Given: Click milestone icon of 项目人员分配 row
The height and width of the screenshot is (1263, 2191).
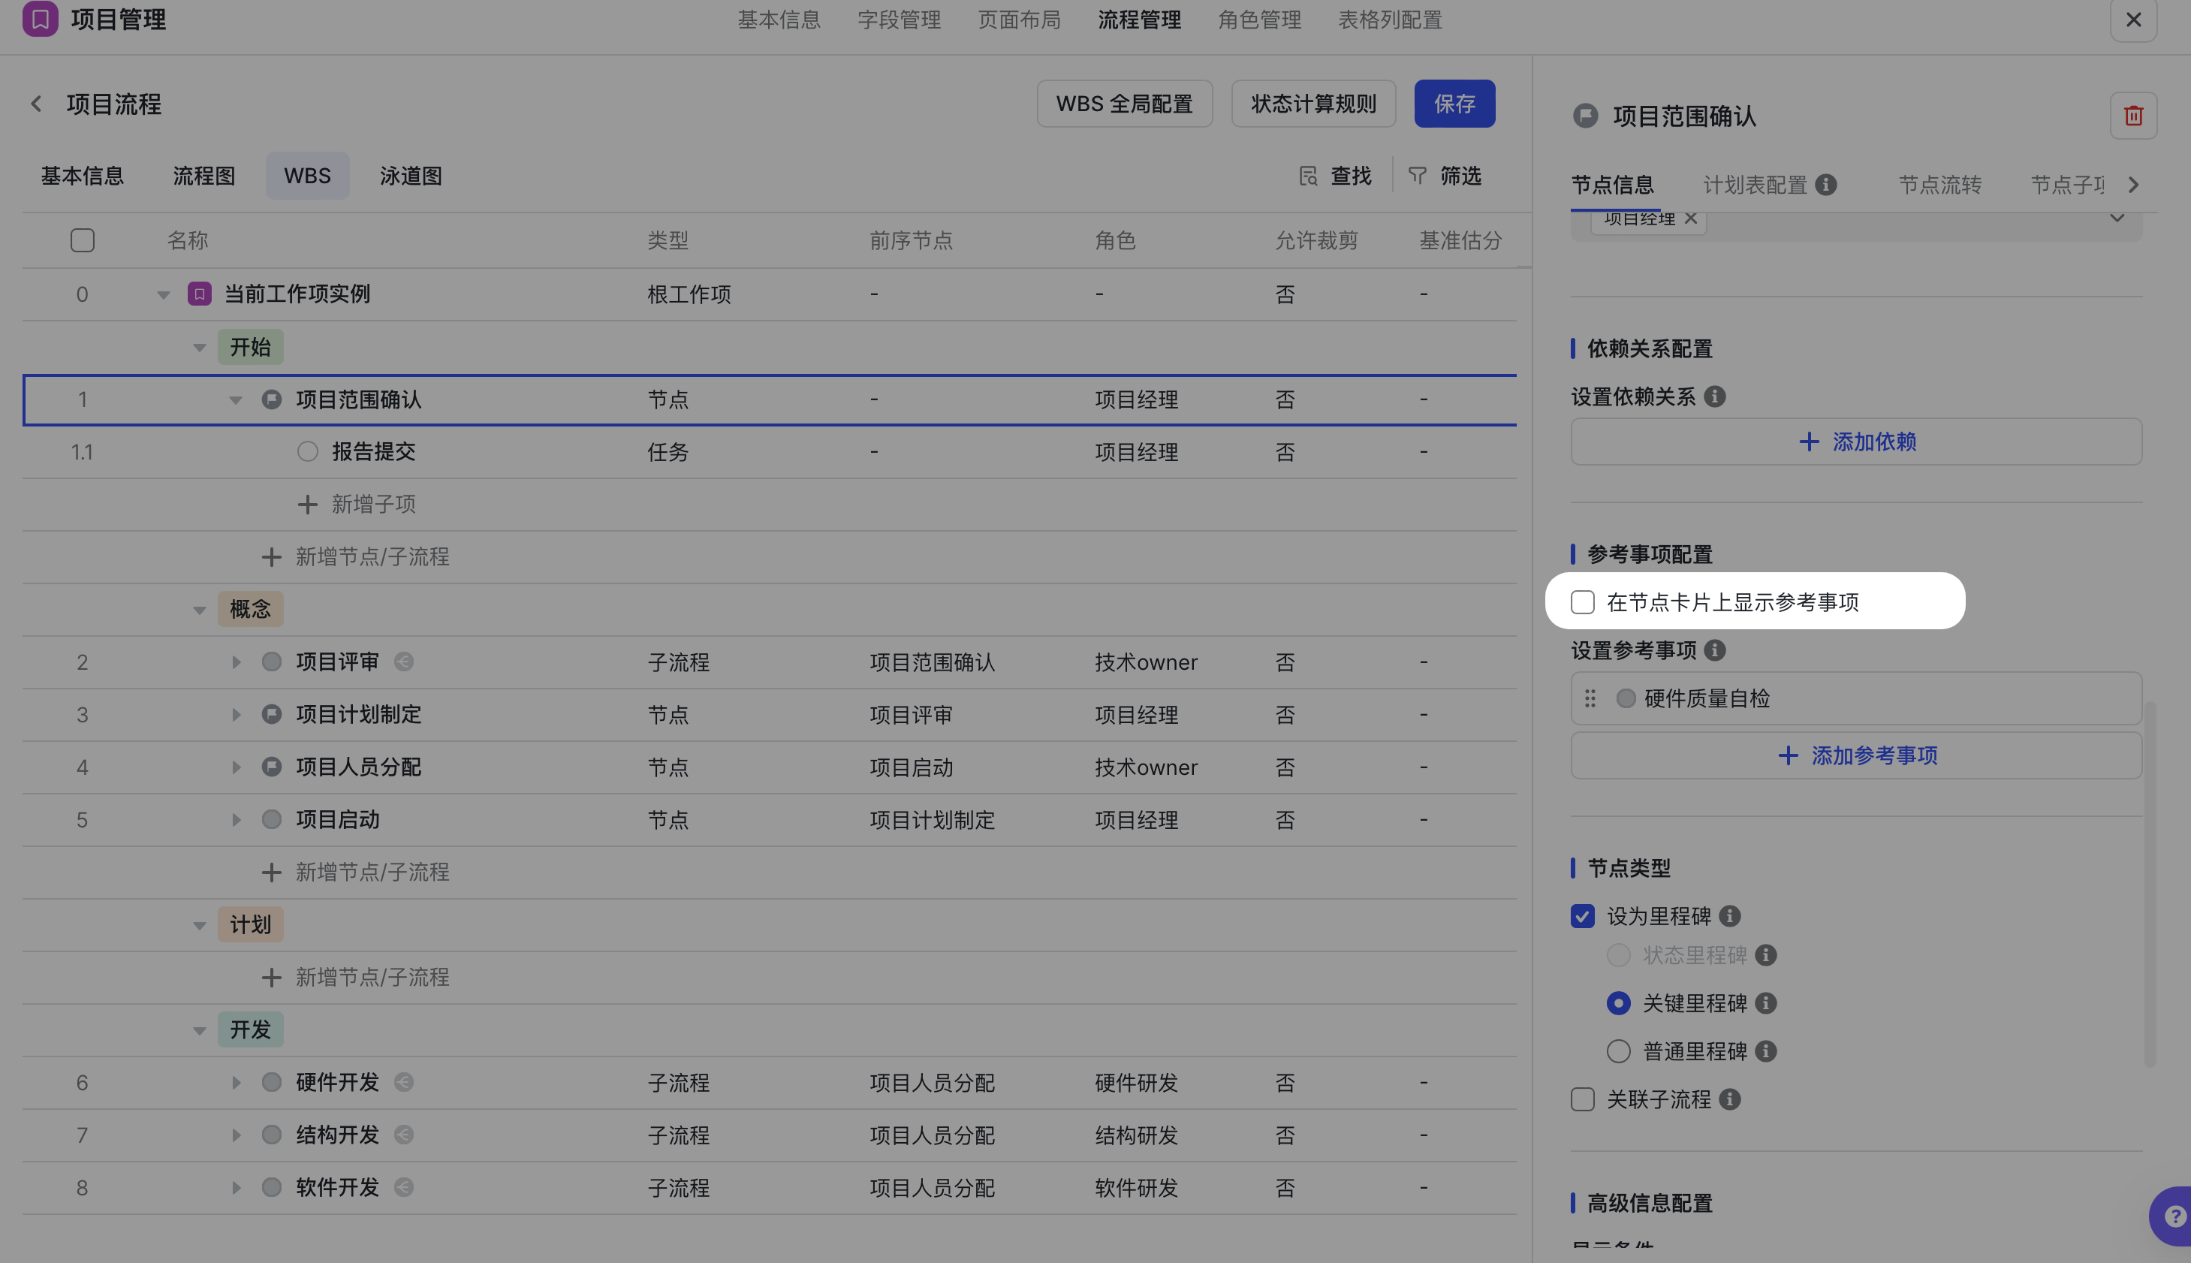Looking at the screenshot, I should pyautogui.click(x=272, y=767).
